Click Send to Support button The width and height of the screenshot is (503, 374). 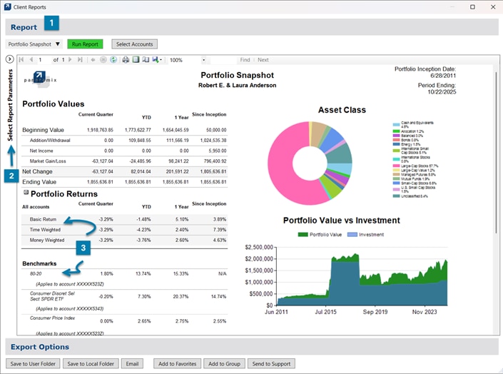[271, 364]
